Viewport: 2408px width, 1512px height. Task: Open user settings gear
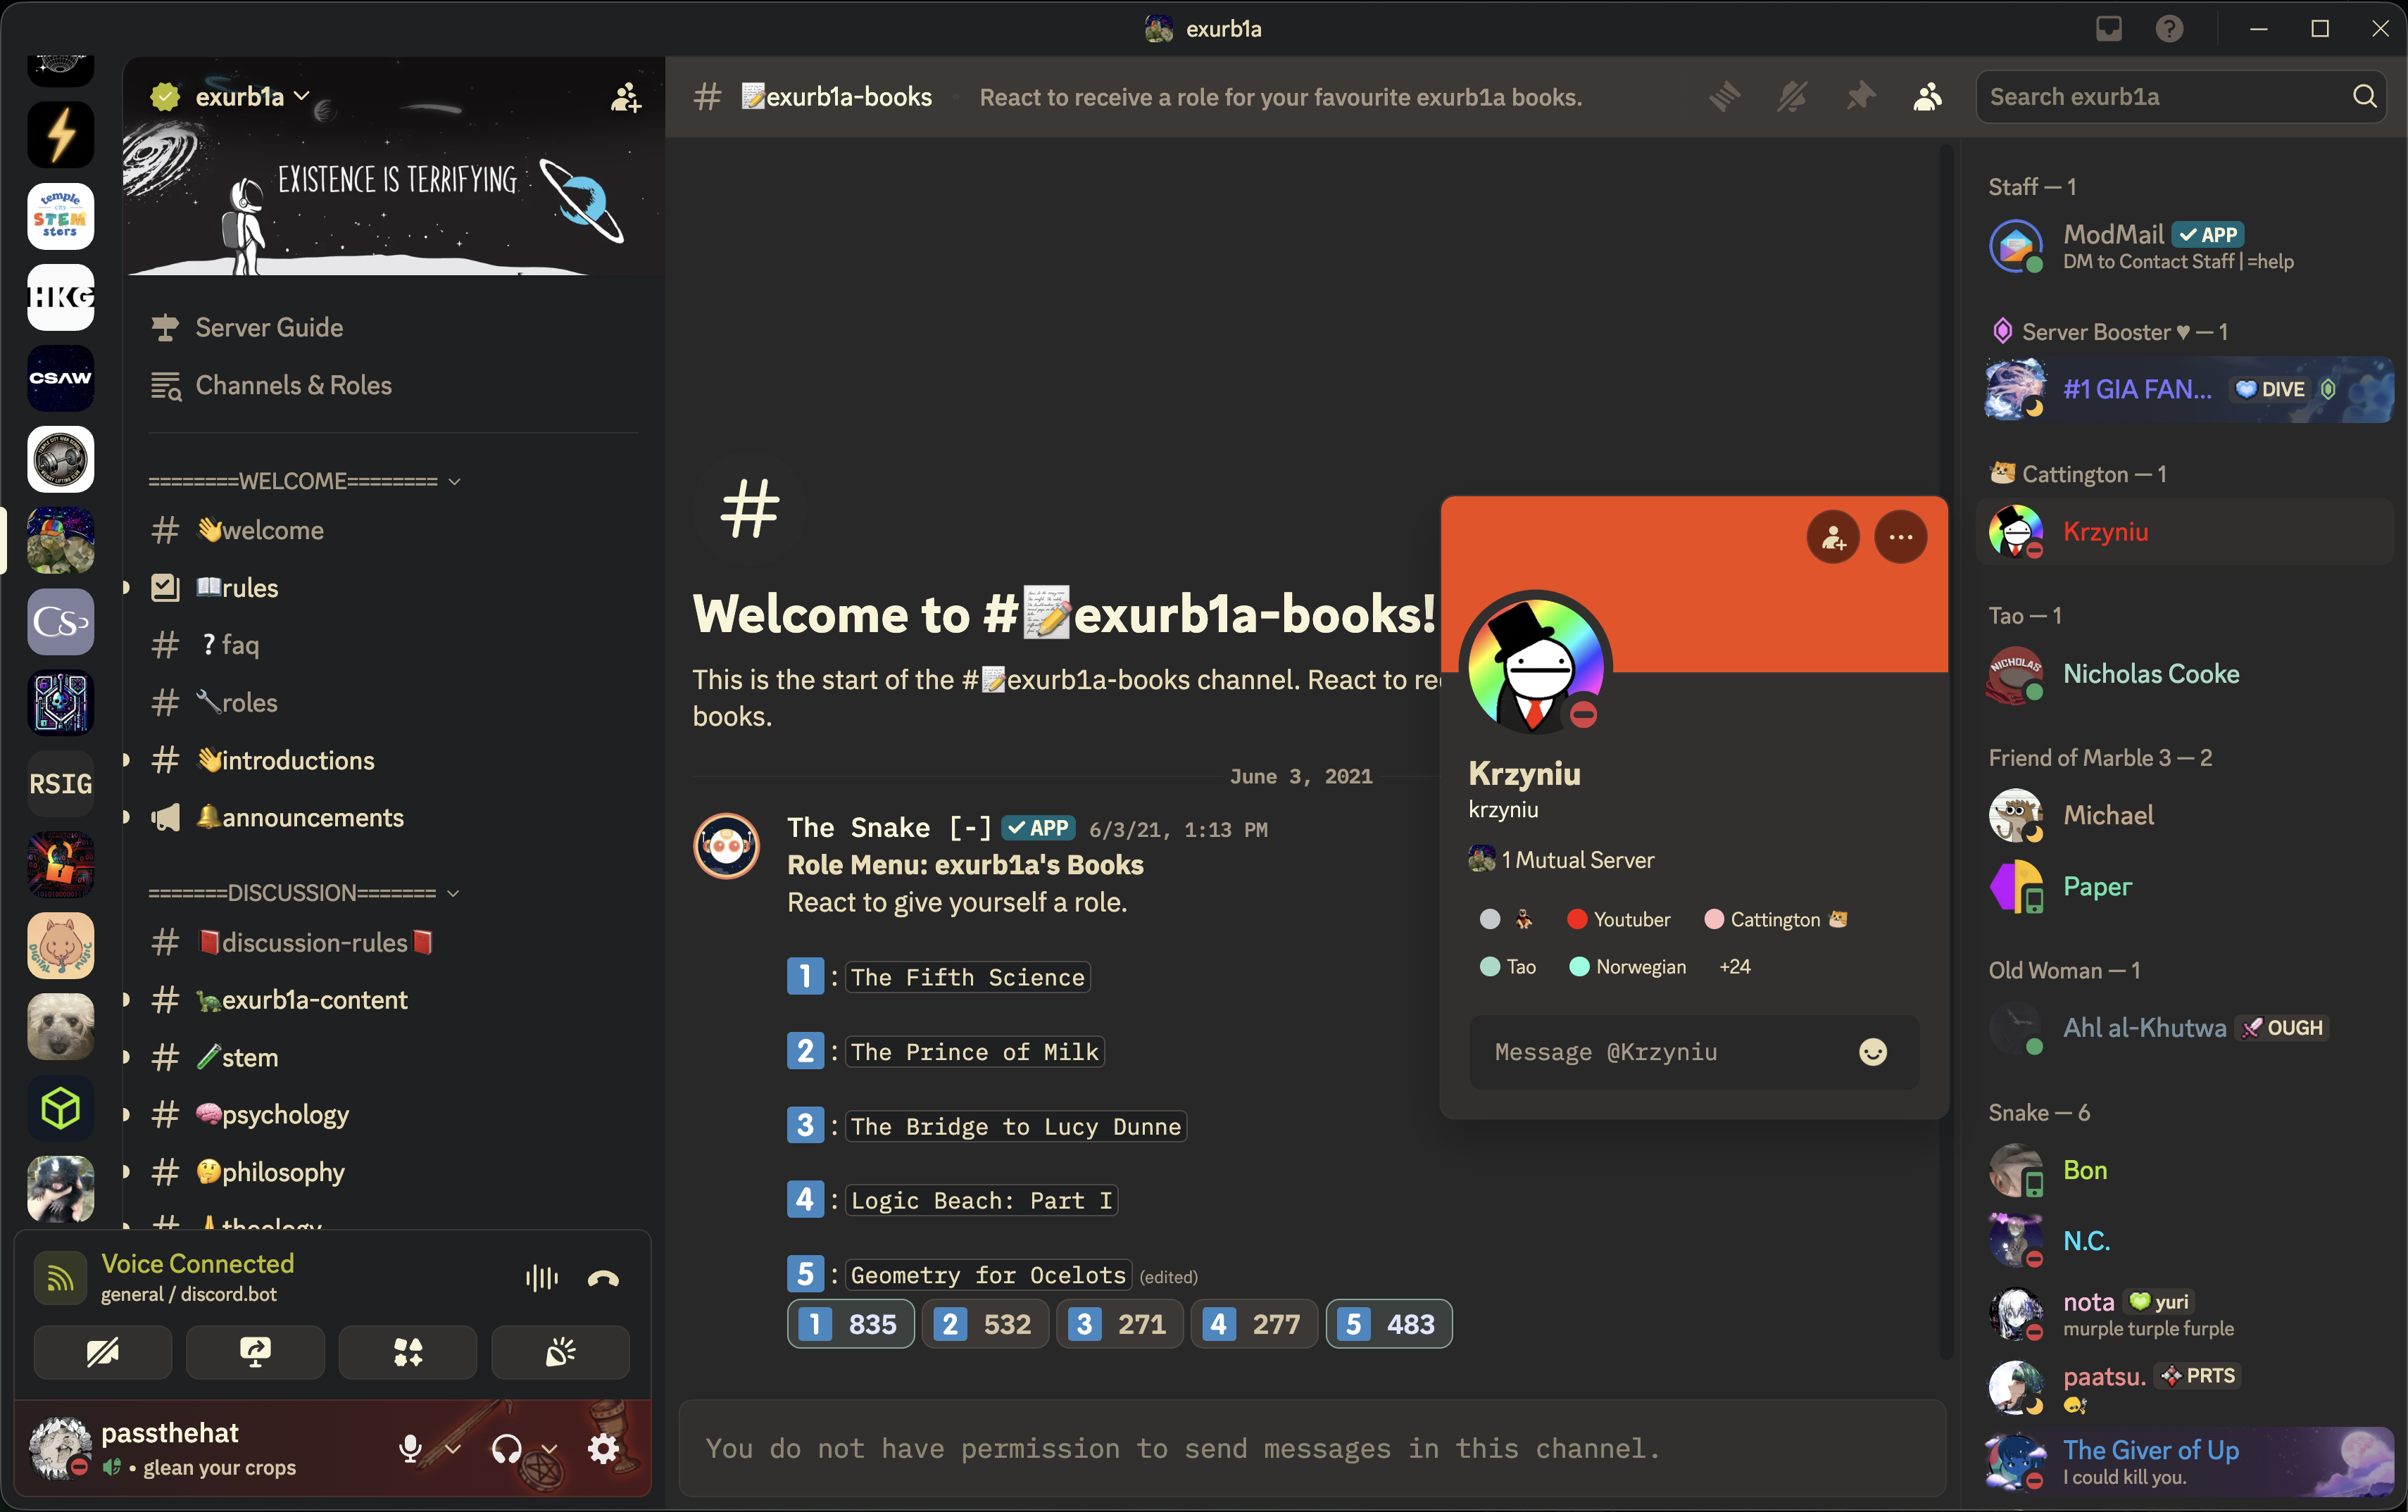(603, 1448)
